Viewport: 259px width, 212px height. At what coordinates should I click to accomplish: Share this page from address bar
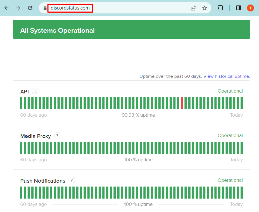pos(193,8)
